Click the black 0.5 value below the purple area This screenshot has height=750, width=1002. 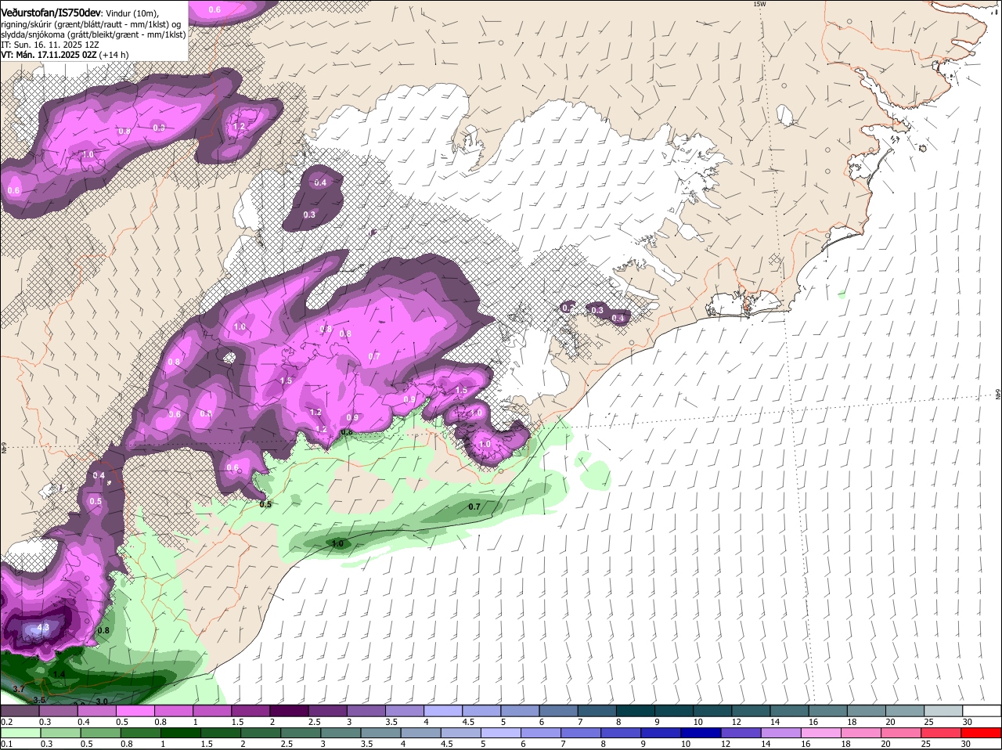click(265, 504)
